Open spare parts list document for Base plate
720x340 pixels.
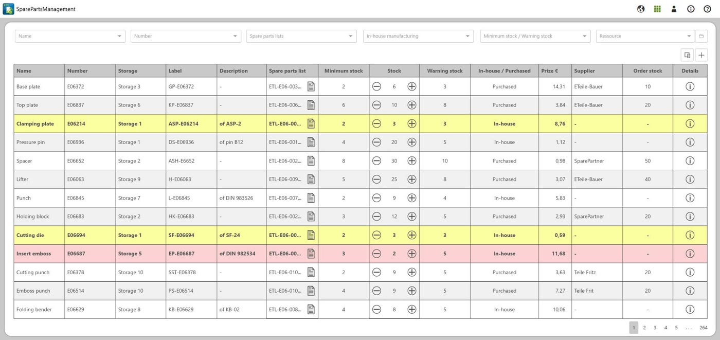point(311,86)
